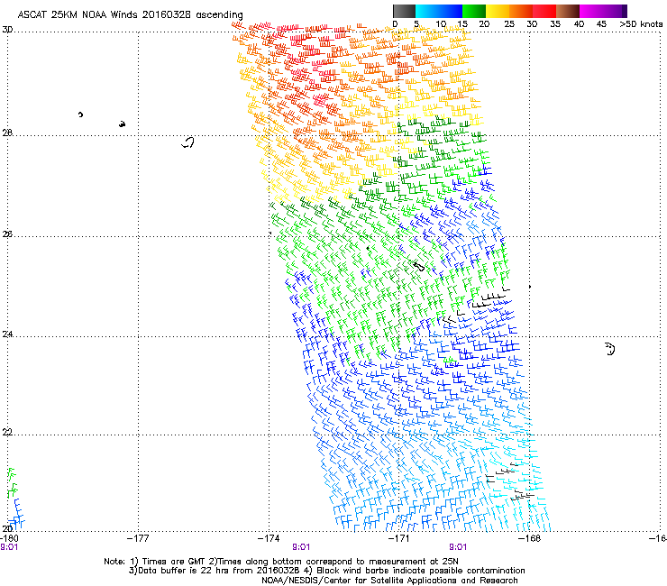Click the longitude label '-168'
Screen dimensions: 667x586
(530, 538)
